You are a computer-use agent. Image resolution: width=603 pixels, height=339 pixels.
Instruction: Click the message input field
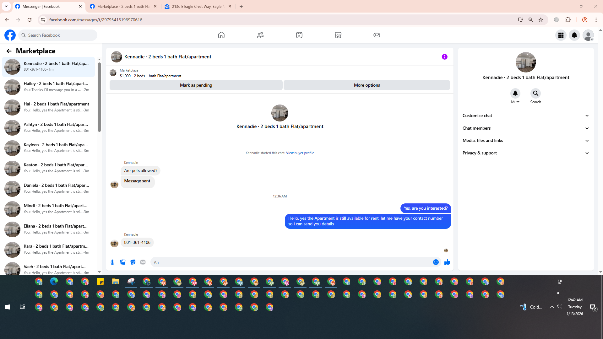(x=292, y=262)
